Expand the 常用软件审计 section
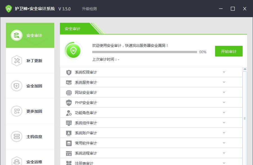 (x=224, y=143)
